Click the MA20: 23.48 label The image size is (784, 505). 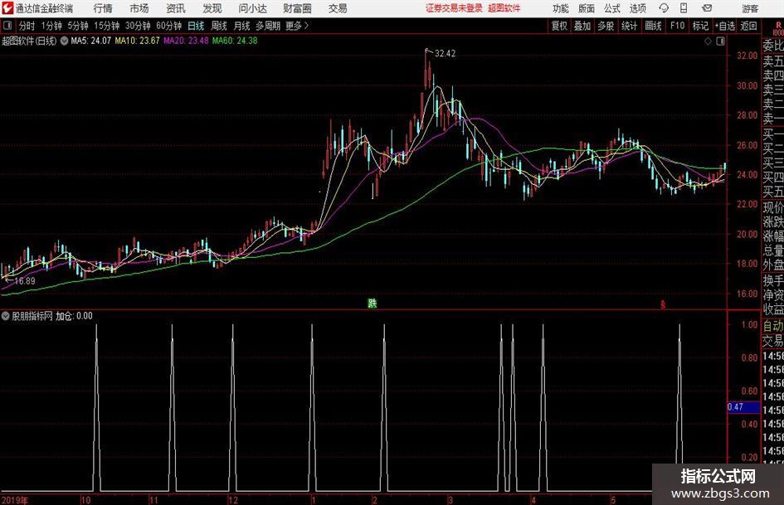click(186, 41)
